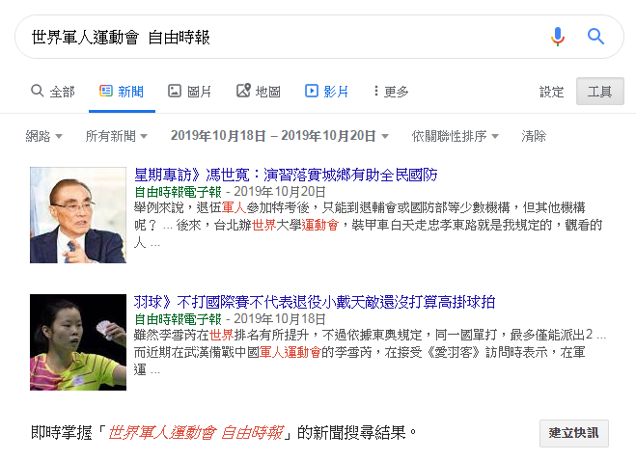Click the 馮世寬 article thumbnail photo

point(78,215)
